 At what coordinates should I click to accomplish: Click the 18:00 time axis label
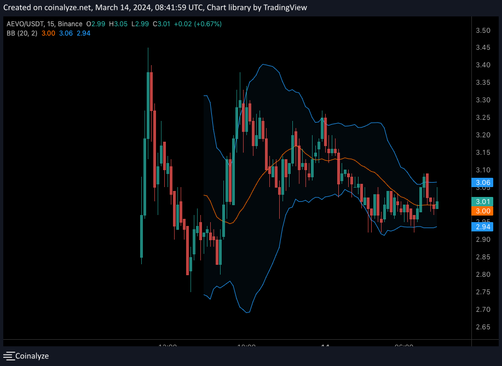[247, 346]
